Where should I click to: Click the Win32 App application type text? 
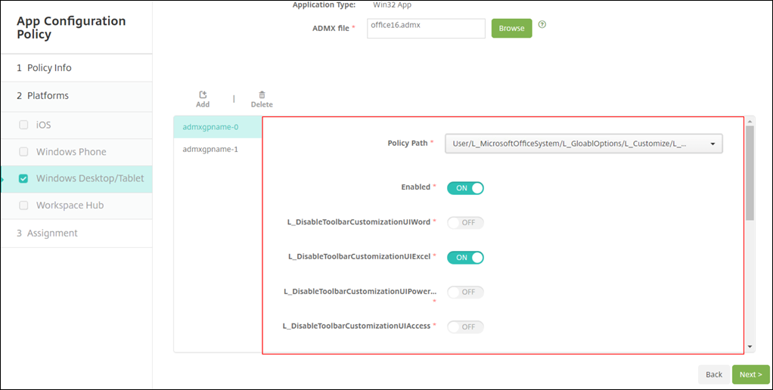coord(393,5)
